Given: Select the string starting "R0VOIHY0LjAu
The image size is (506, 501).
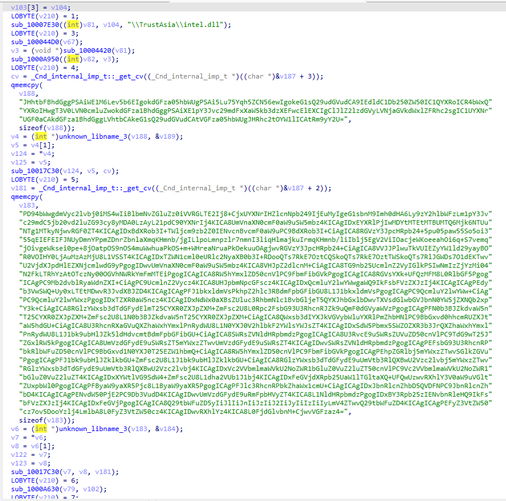Looking at the screenshot, I should pyautogui.click(x=255, y=257).
